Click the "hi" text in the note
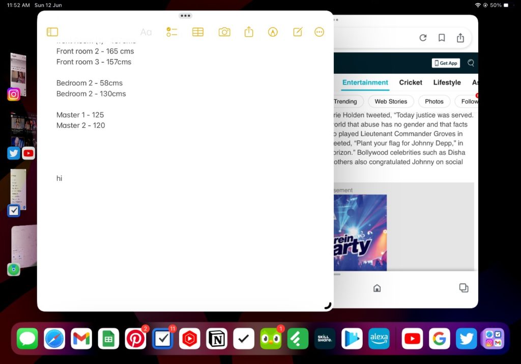 [59, 179]
